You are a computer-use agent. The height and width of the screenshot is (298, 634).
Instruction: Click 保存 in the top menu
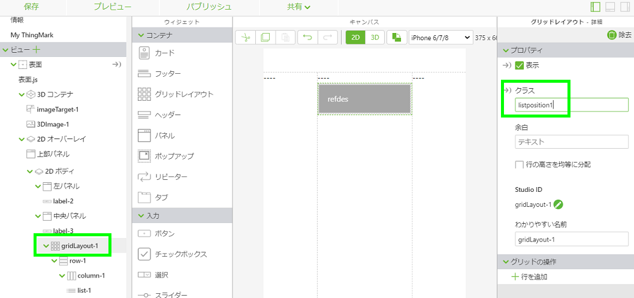point(32,7)
